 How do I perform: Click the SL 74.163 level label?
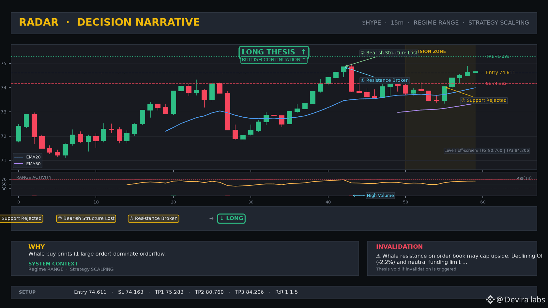496,83
